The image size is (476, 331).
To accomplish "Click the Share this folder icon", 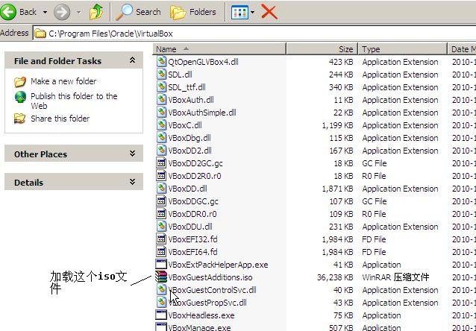I will (20, 119).
